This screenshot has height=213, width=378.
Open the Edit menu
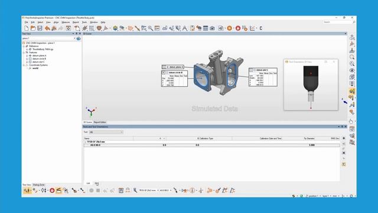tap(33, 22)
